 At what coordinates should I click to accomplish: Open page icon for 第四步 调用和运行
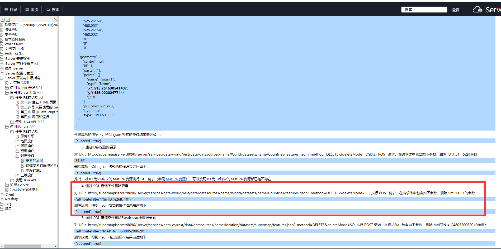coord(17,117)
